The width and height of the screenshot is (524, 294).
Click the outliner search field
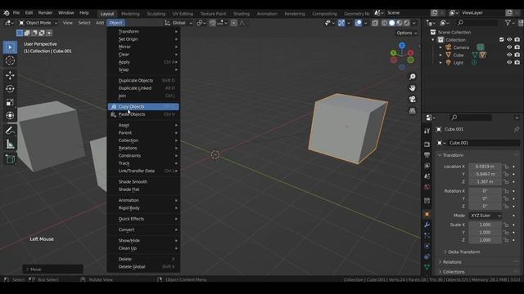pos(477,23)
